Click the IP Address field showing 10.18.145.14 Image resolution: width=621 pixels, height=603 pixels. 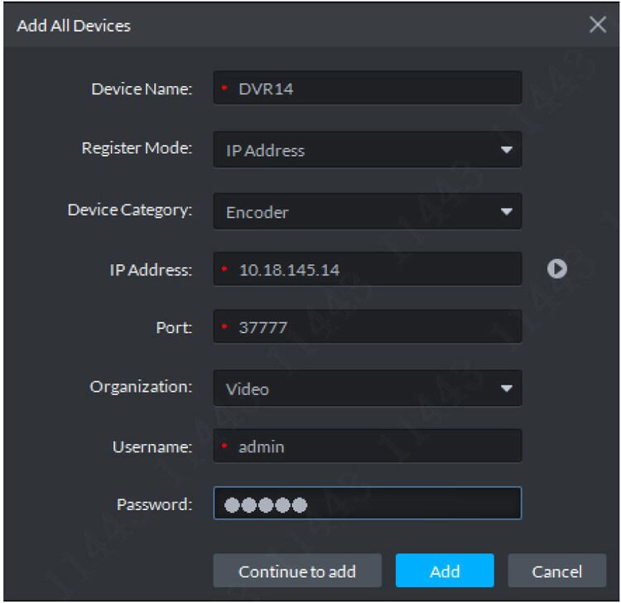(x=373, y=269)
